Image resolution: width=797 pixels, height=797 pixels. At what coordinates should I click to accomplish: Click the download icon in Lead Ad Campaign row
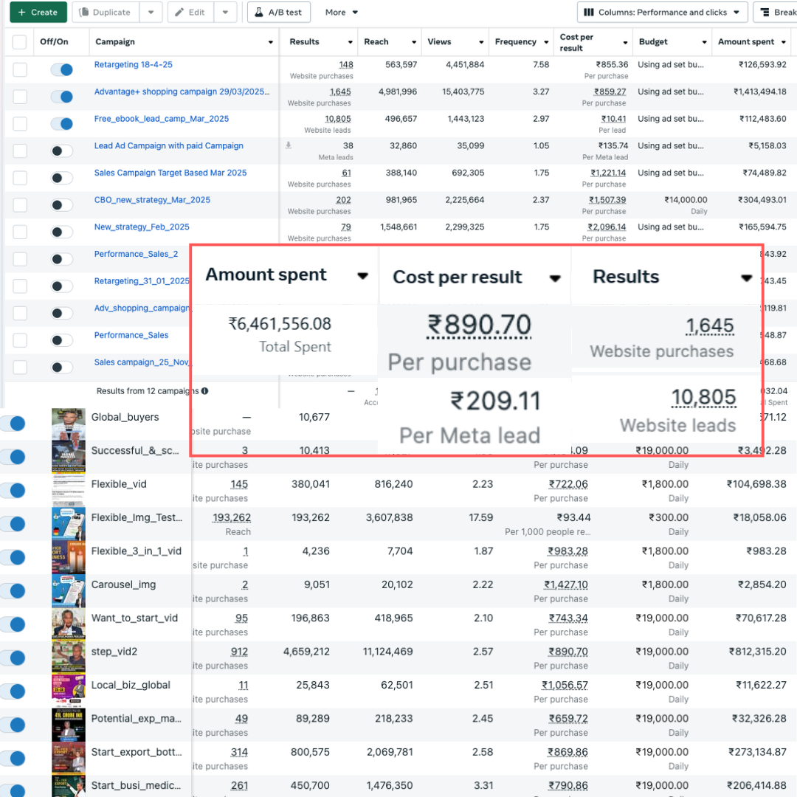289,145
